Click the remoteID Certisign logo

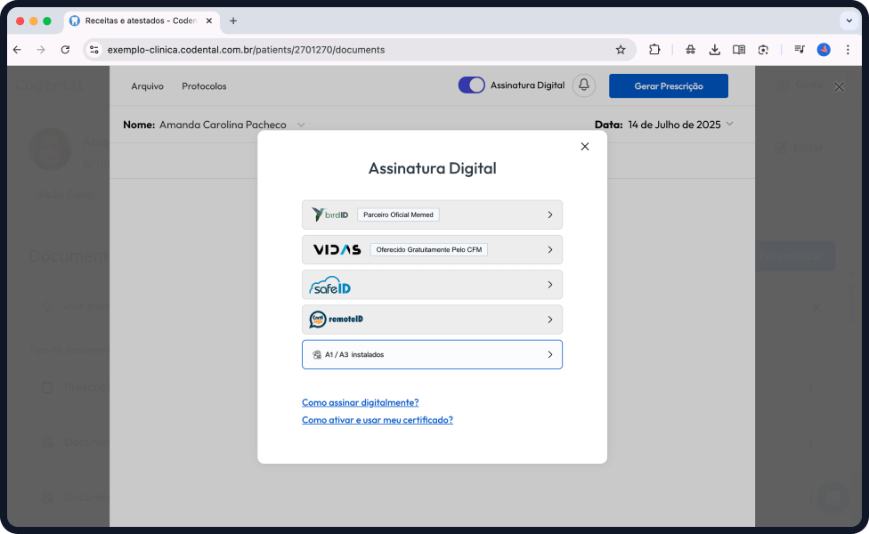(336, 320)
